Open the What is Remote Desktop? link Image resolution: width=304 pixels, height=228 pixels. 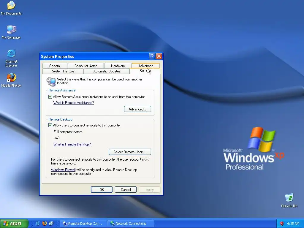click(x=72, y=144)
